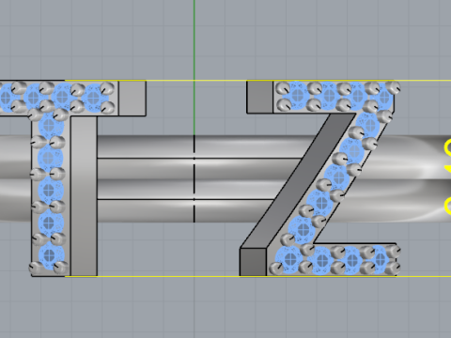
Task: Pick the yellow guide line below the letters
Action: tap(257, 276)
